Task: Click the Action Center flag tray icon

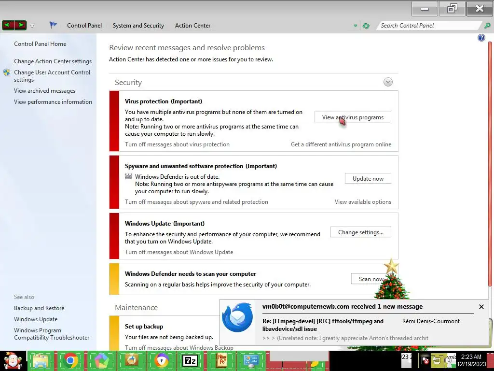Action: click(425, 360)
